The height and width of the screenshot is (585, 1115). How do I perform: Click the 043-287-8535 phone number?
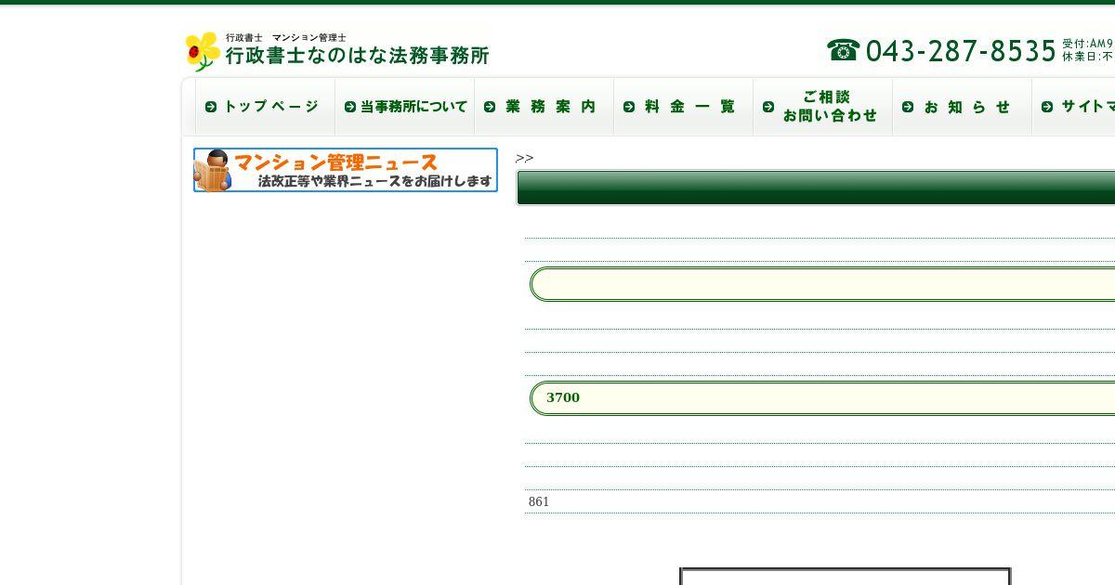click(961, 51)
